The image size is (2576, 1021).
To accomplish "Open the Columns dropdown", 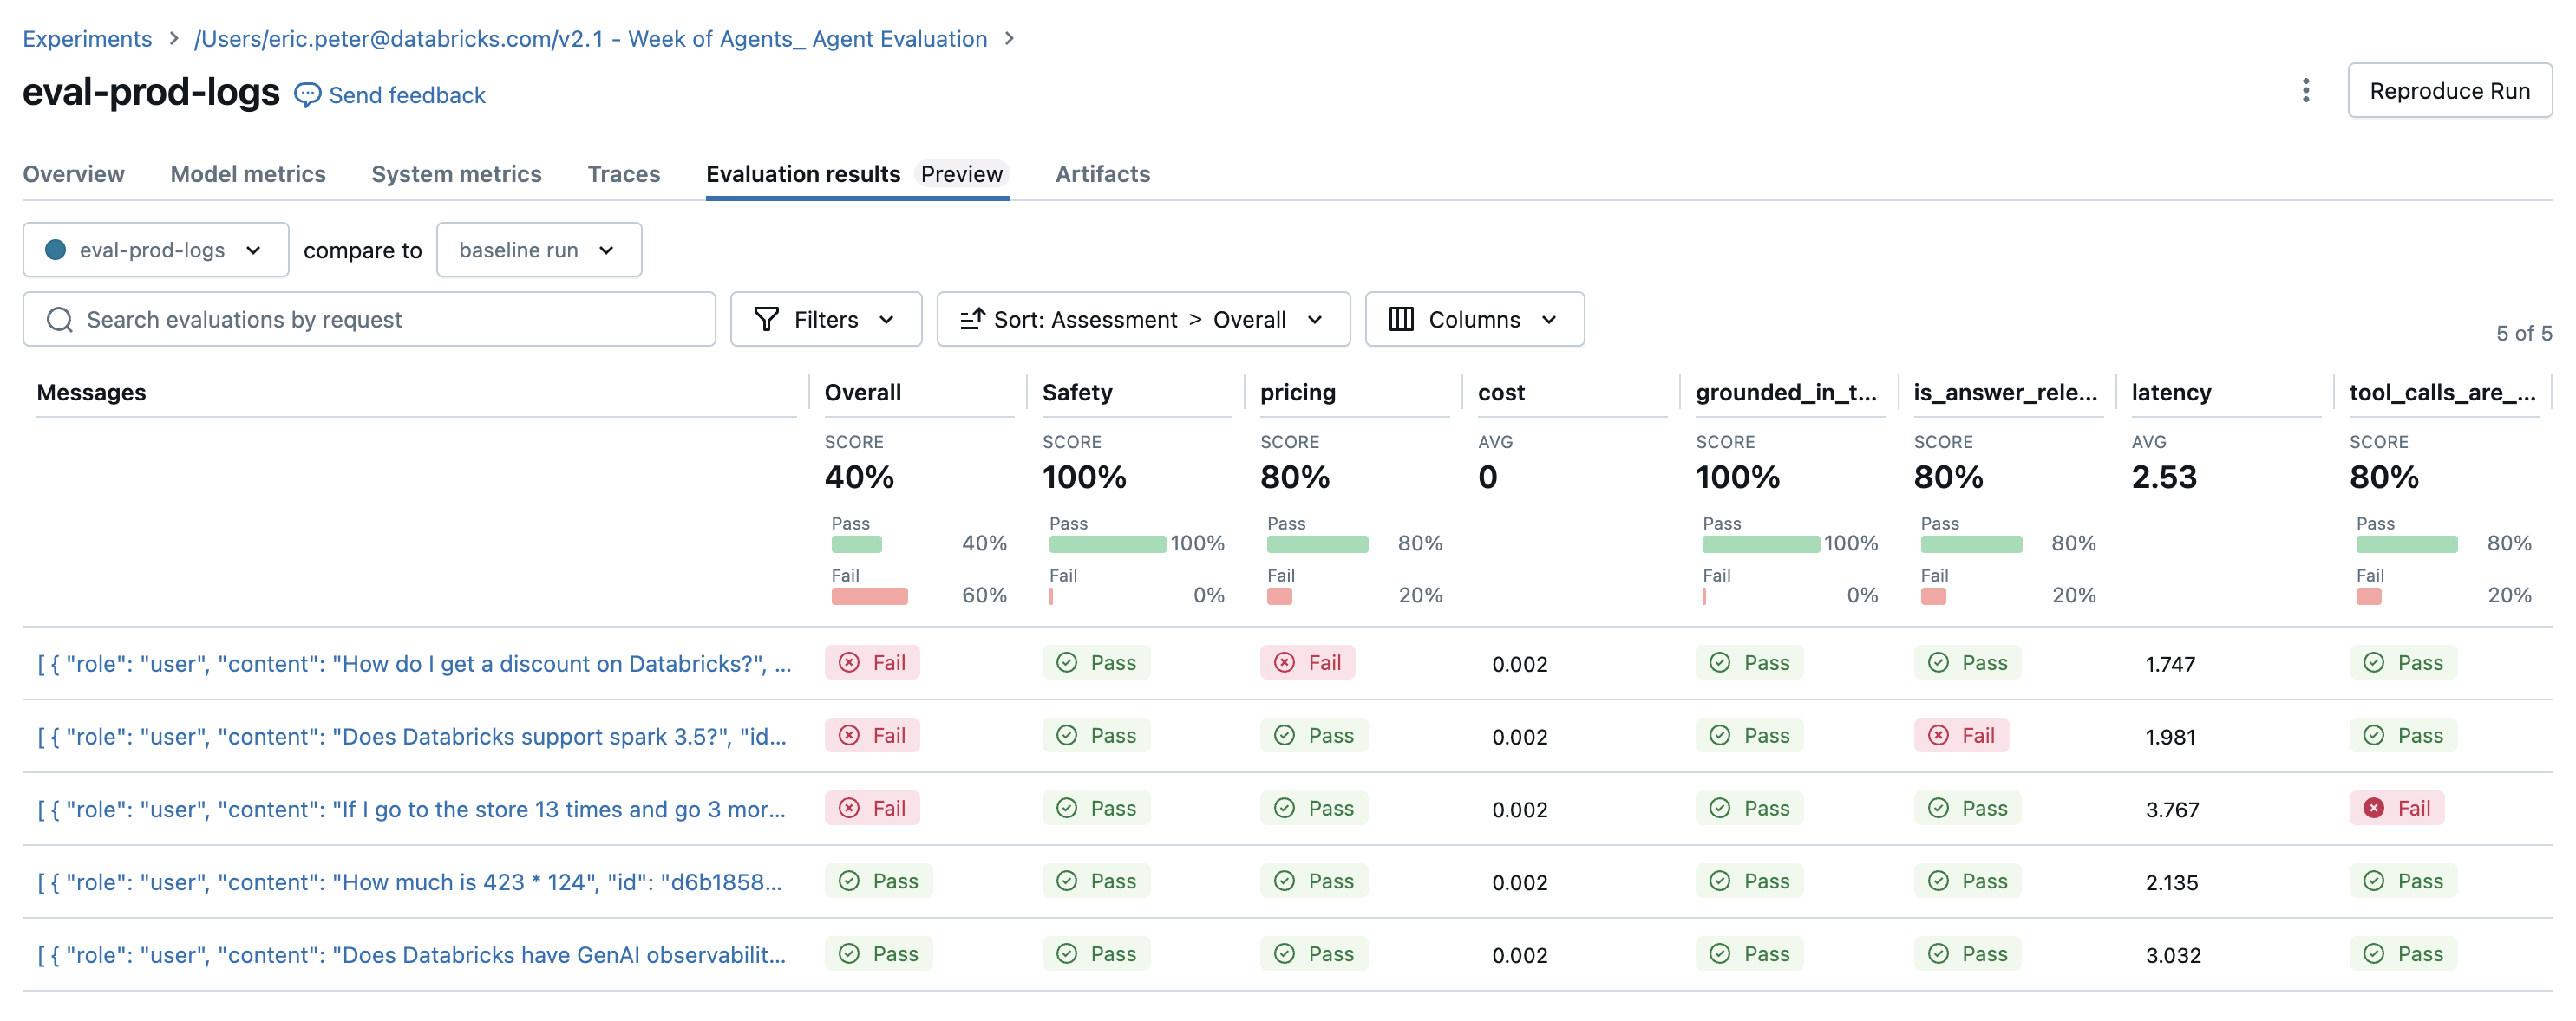I will pyautogui.click(x=1474, y=320).
